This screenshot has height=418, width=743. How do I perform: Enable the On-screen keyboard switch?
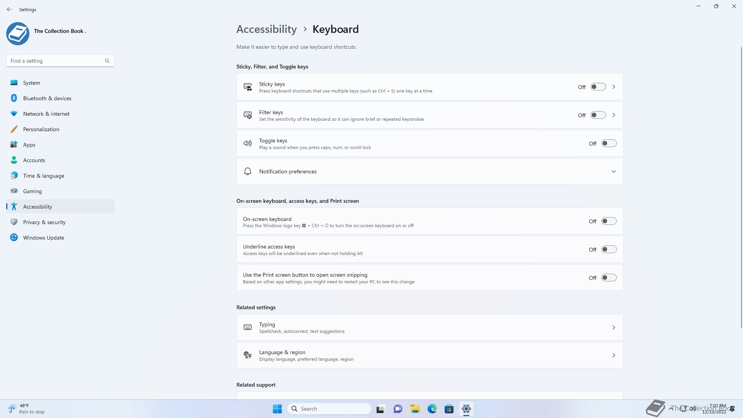click(x=609, y=221)
